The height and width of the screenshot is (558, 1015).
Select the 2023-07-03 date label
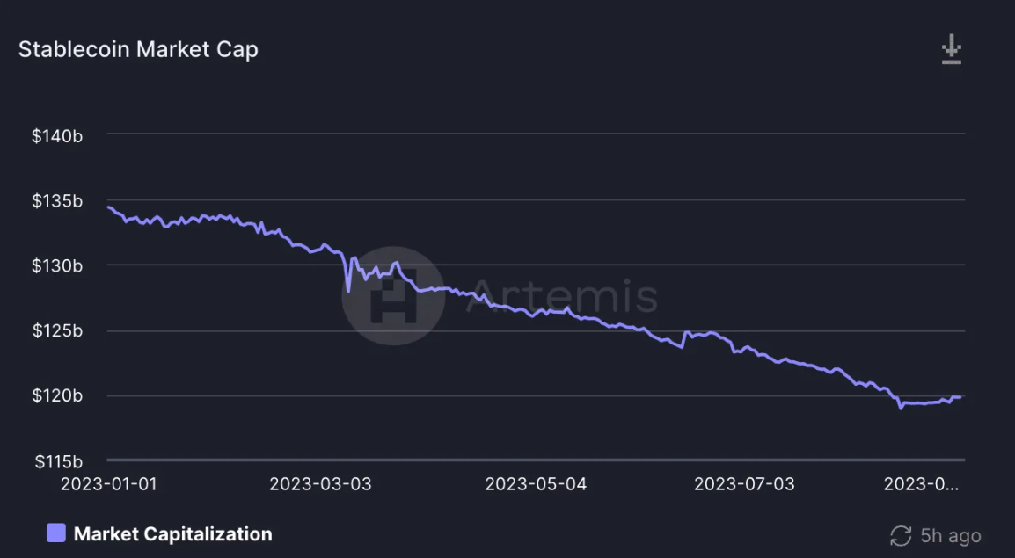click(x=744, y=483)
